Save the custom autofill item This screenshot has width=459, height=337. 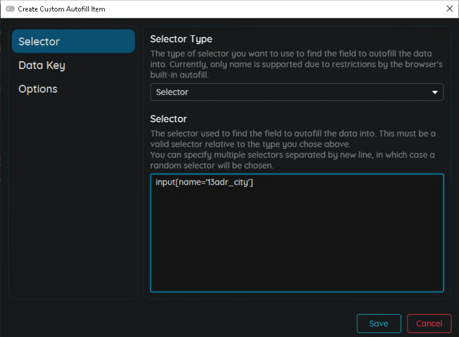pos(378,324)
